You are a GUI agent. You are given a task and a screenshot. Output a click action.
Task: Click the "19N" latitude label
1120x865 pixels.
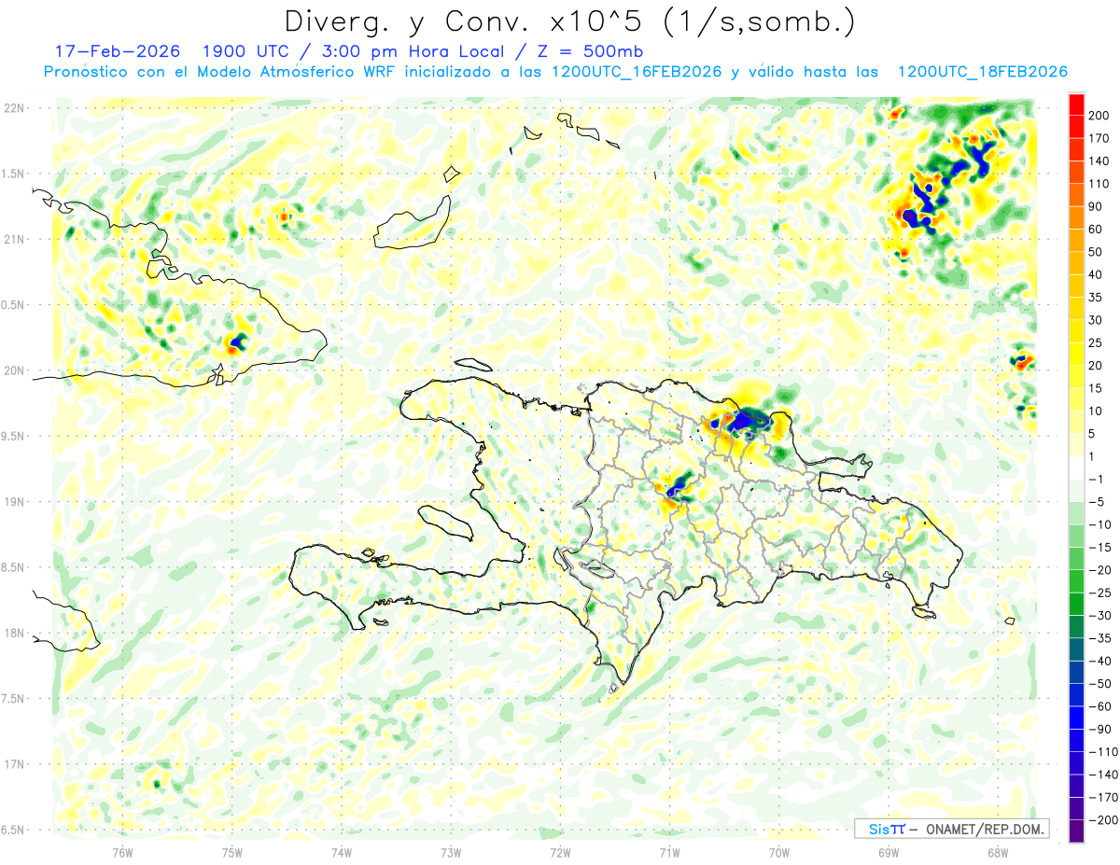[13, 502]
